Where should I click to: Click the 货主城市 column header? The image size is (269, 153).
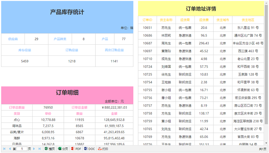point(223,20)
